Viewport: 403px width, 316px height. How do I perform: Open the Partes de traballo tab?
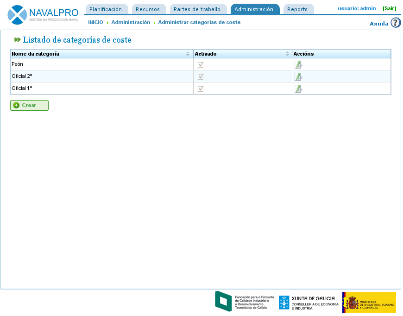point(197,9)
